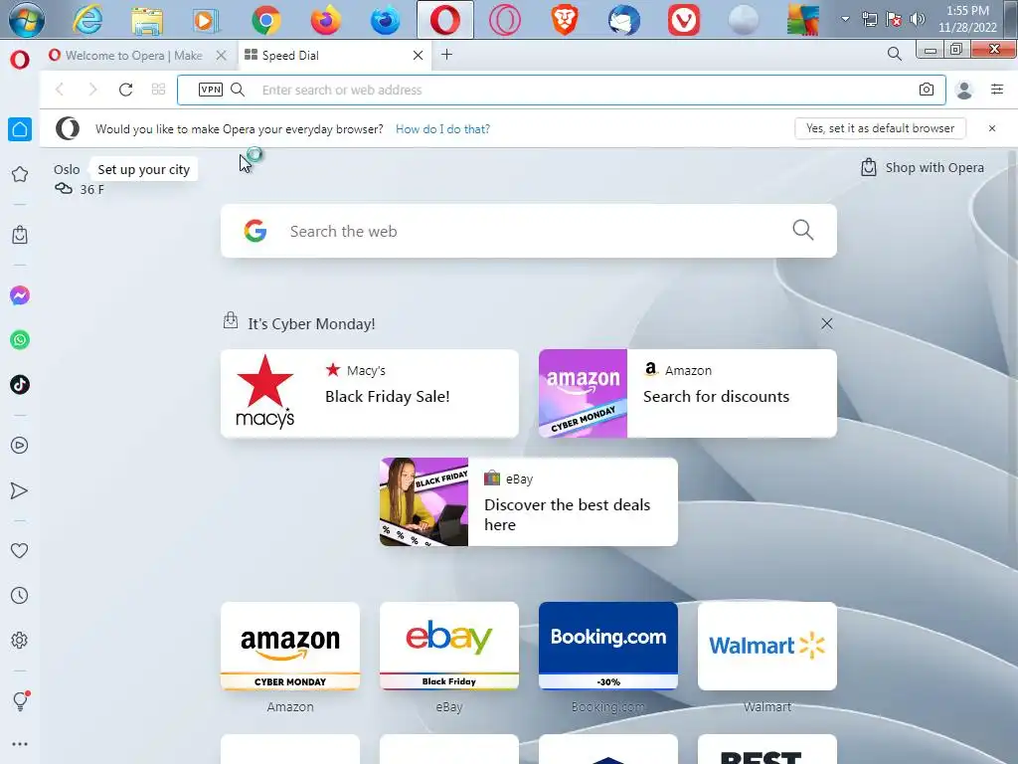Image resolution: width=1018 pixels, height=764 pixels.
Task: Launch Google Chrome from taskbar
Action: (x=266, y=20)
